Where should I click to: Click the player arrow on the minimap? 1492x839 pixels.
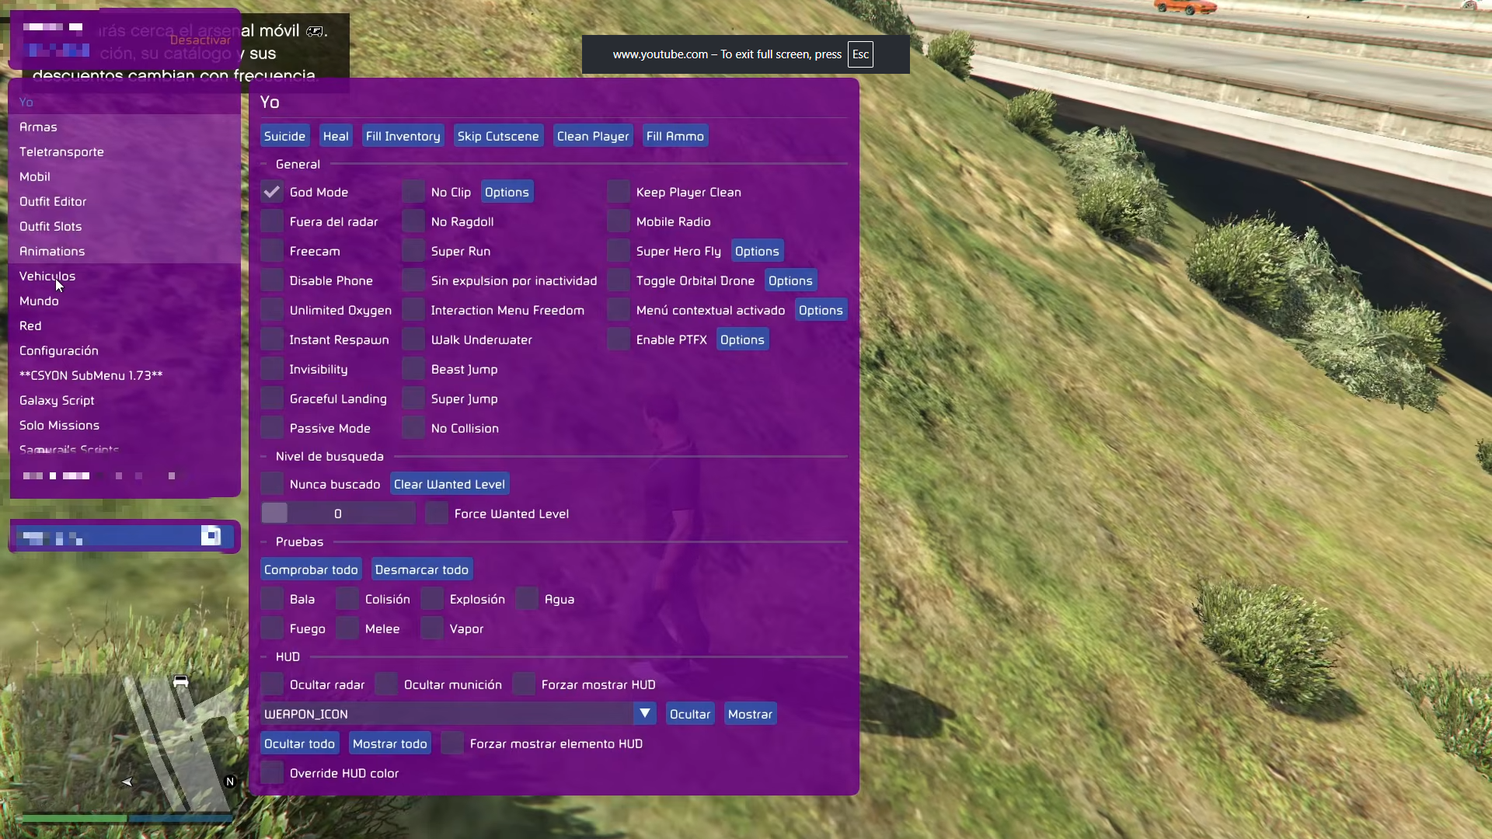point(127,782)
